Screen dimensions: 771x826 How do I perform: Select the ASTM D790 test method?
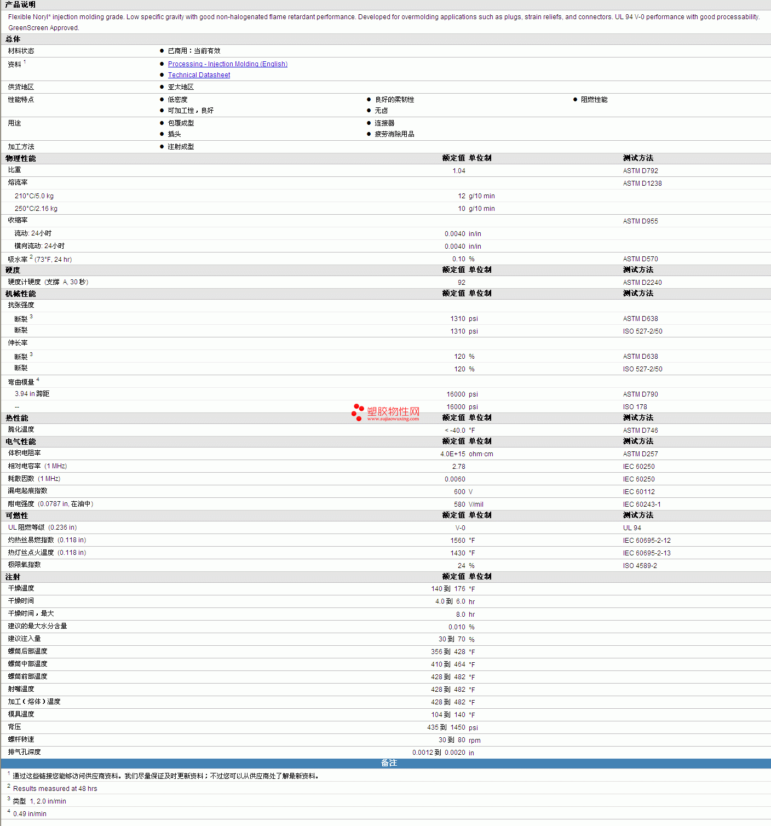(x=641, y=394)
